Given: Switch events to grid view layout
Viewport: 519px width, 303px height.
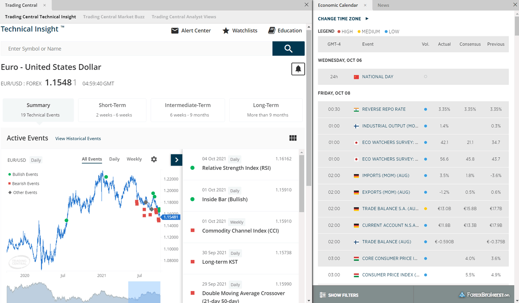Looking at the screenshot, I should [293, 138].
